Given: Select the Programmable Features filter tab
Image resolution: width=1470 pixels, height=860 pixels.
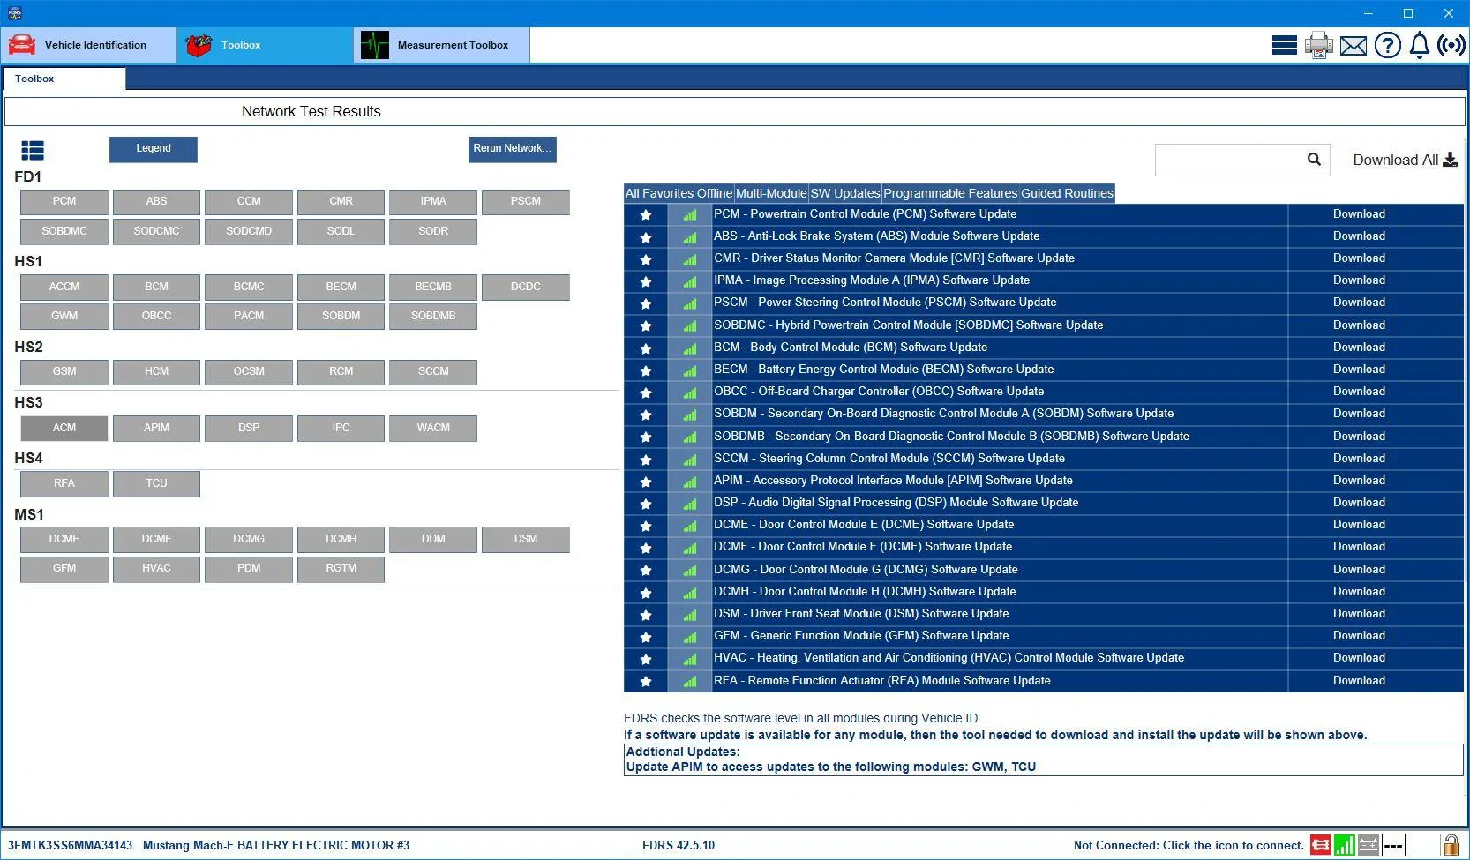Looking at the screenshot, I should pos(950,193).
